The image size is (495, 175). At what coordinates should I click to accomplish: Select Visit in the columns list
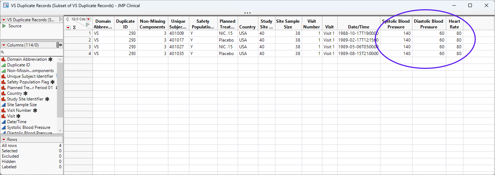(x=11, y=116)
